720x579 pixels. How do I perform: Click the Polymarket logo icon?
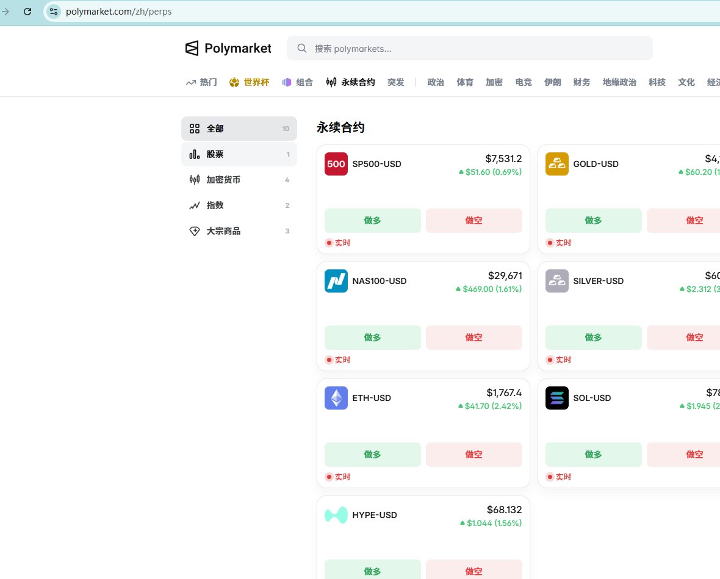coord(192,48)
